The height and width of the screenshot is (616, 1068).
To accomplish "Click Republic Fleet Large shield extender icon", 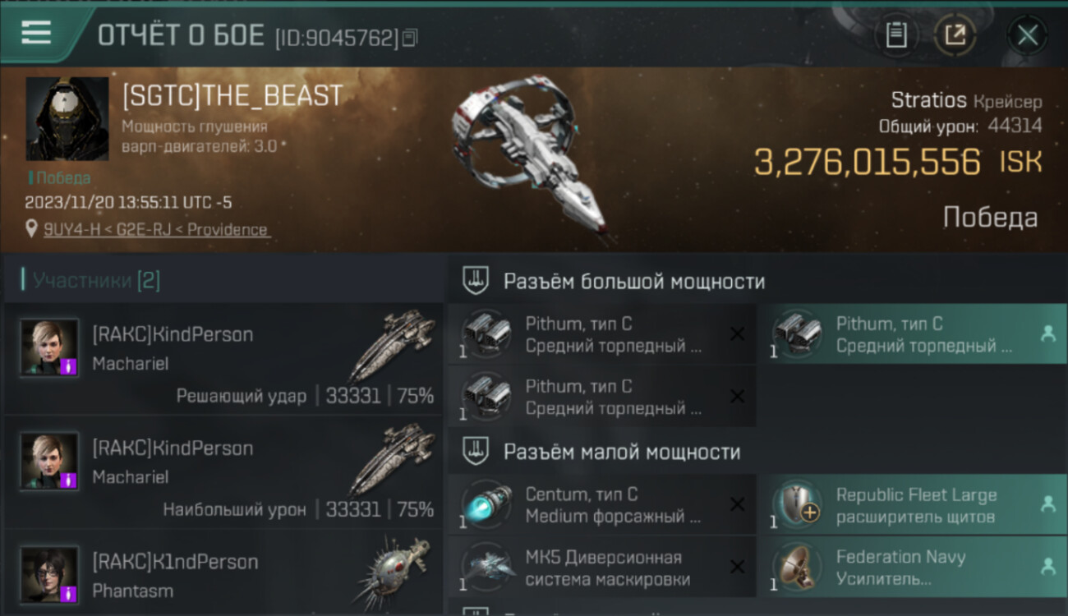I will tap(798, 504).
